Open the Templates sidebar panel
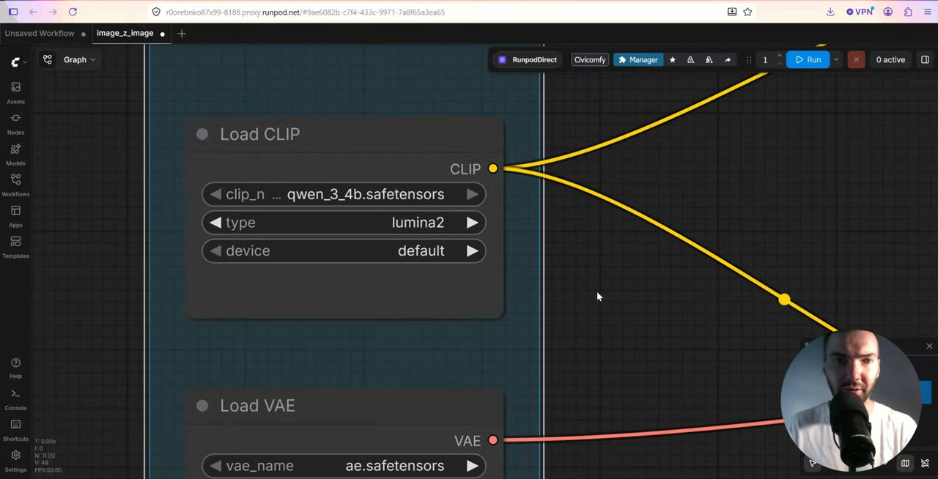Screen dimensions: 938x479 point(15,246)
